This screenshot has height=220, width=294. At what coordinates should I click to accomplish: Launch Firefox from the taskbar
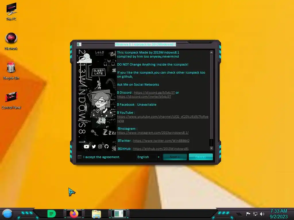pos(74,214)
